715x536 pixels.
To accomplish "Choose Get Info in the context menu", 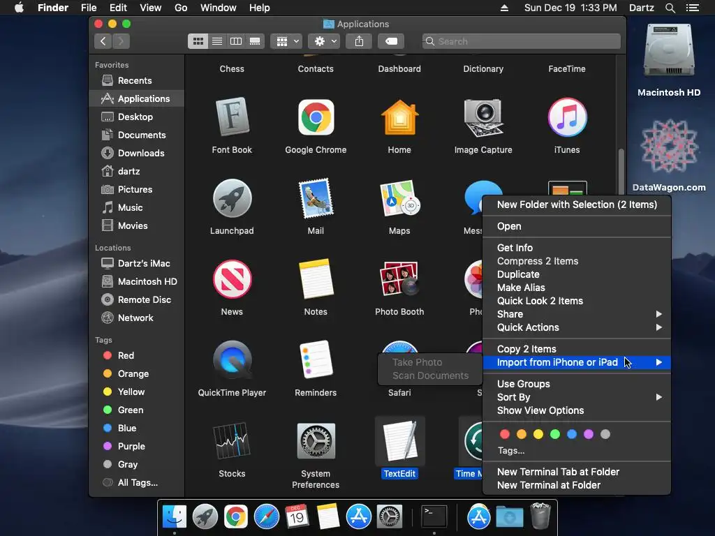I will (x=577, y=248).
